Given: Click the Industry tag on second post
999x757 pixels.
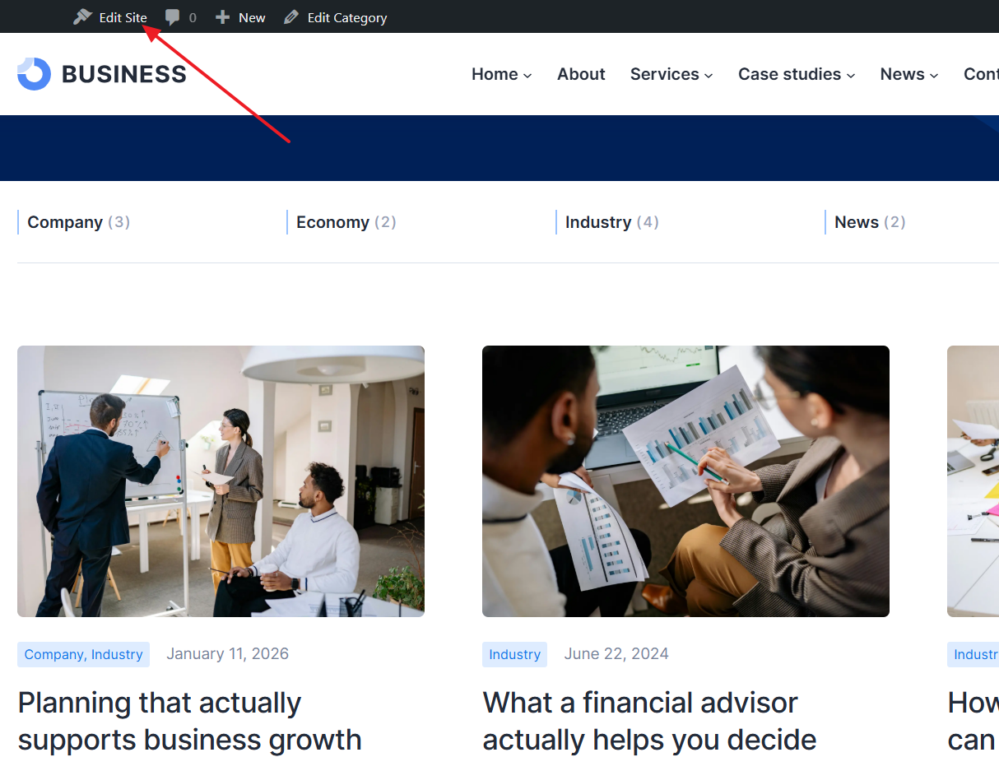Looking at the screenshot, I should click(514, 654).
